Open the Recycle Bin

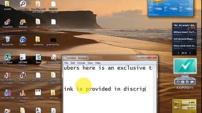coord(8,41)
